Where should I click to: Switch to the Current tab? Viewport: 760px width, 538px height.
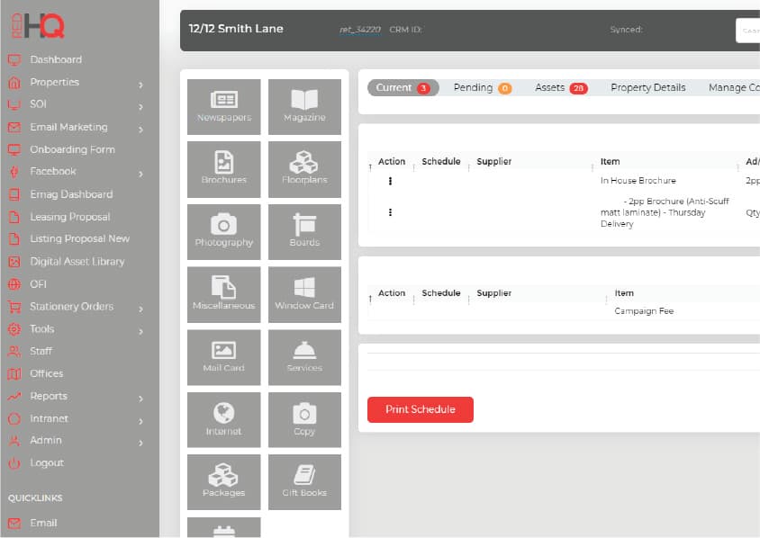[x=403, y=87]
